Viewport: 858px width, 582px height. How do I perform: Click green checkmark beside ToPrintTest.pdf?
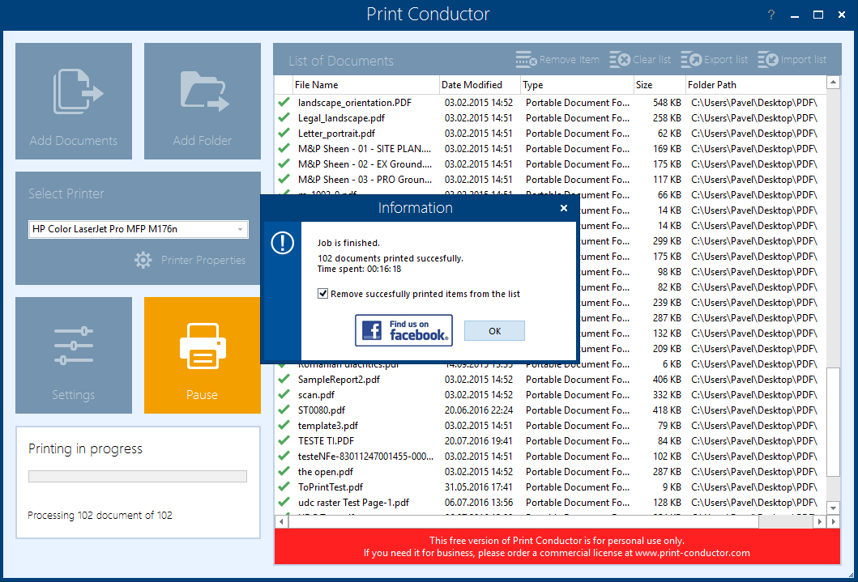[x=284, y=486]
